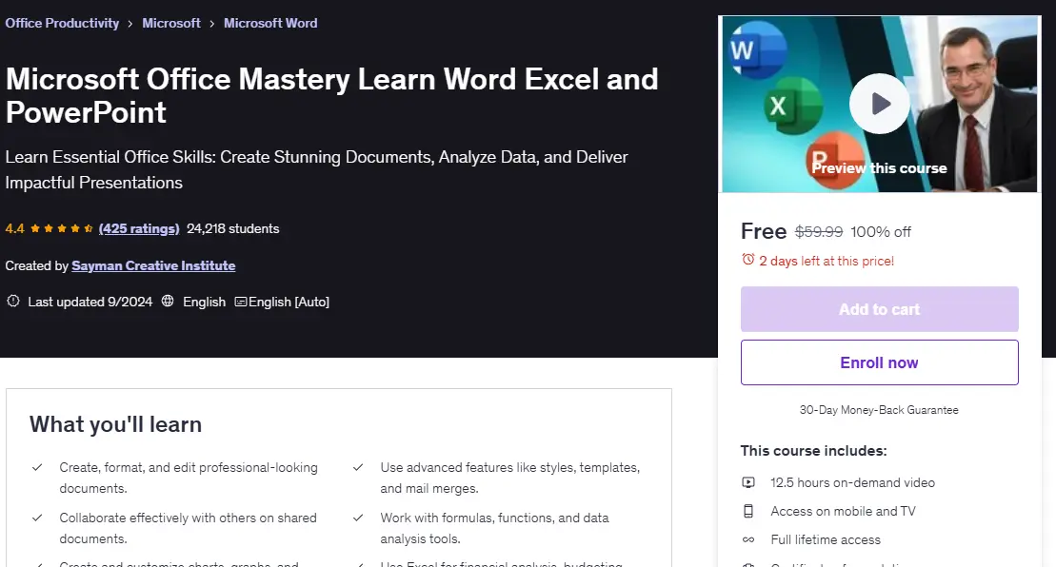This screenshot has height=567, width=1056.
Task: Click the alarm clock icon by days left
Action: pos(748,260)
